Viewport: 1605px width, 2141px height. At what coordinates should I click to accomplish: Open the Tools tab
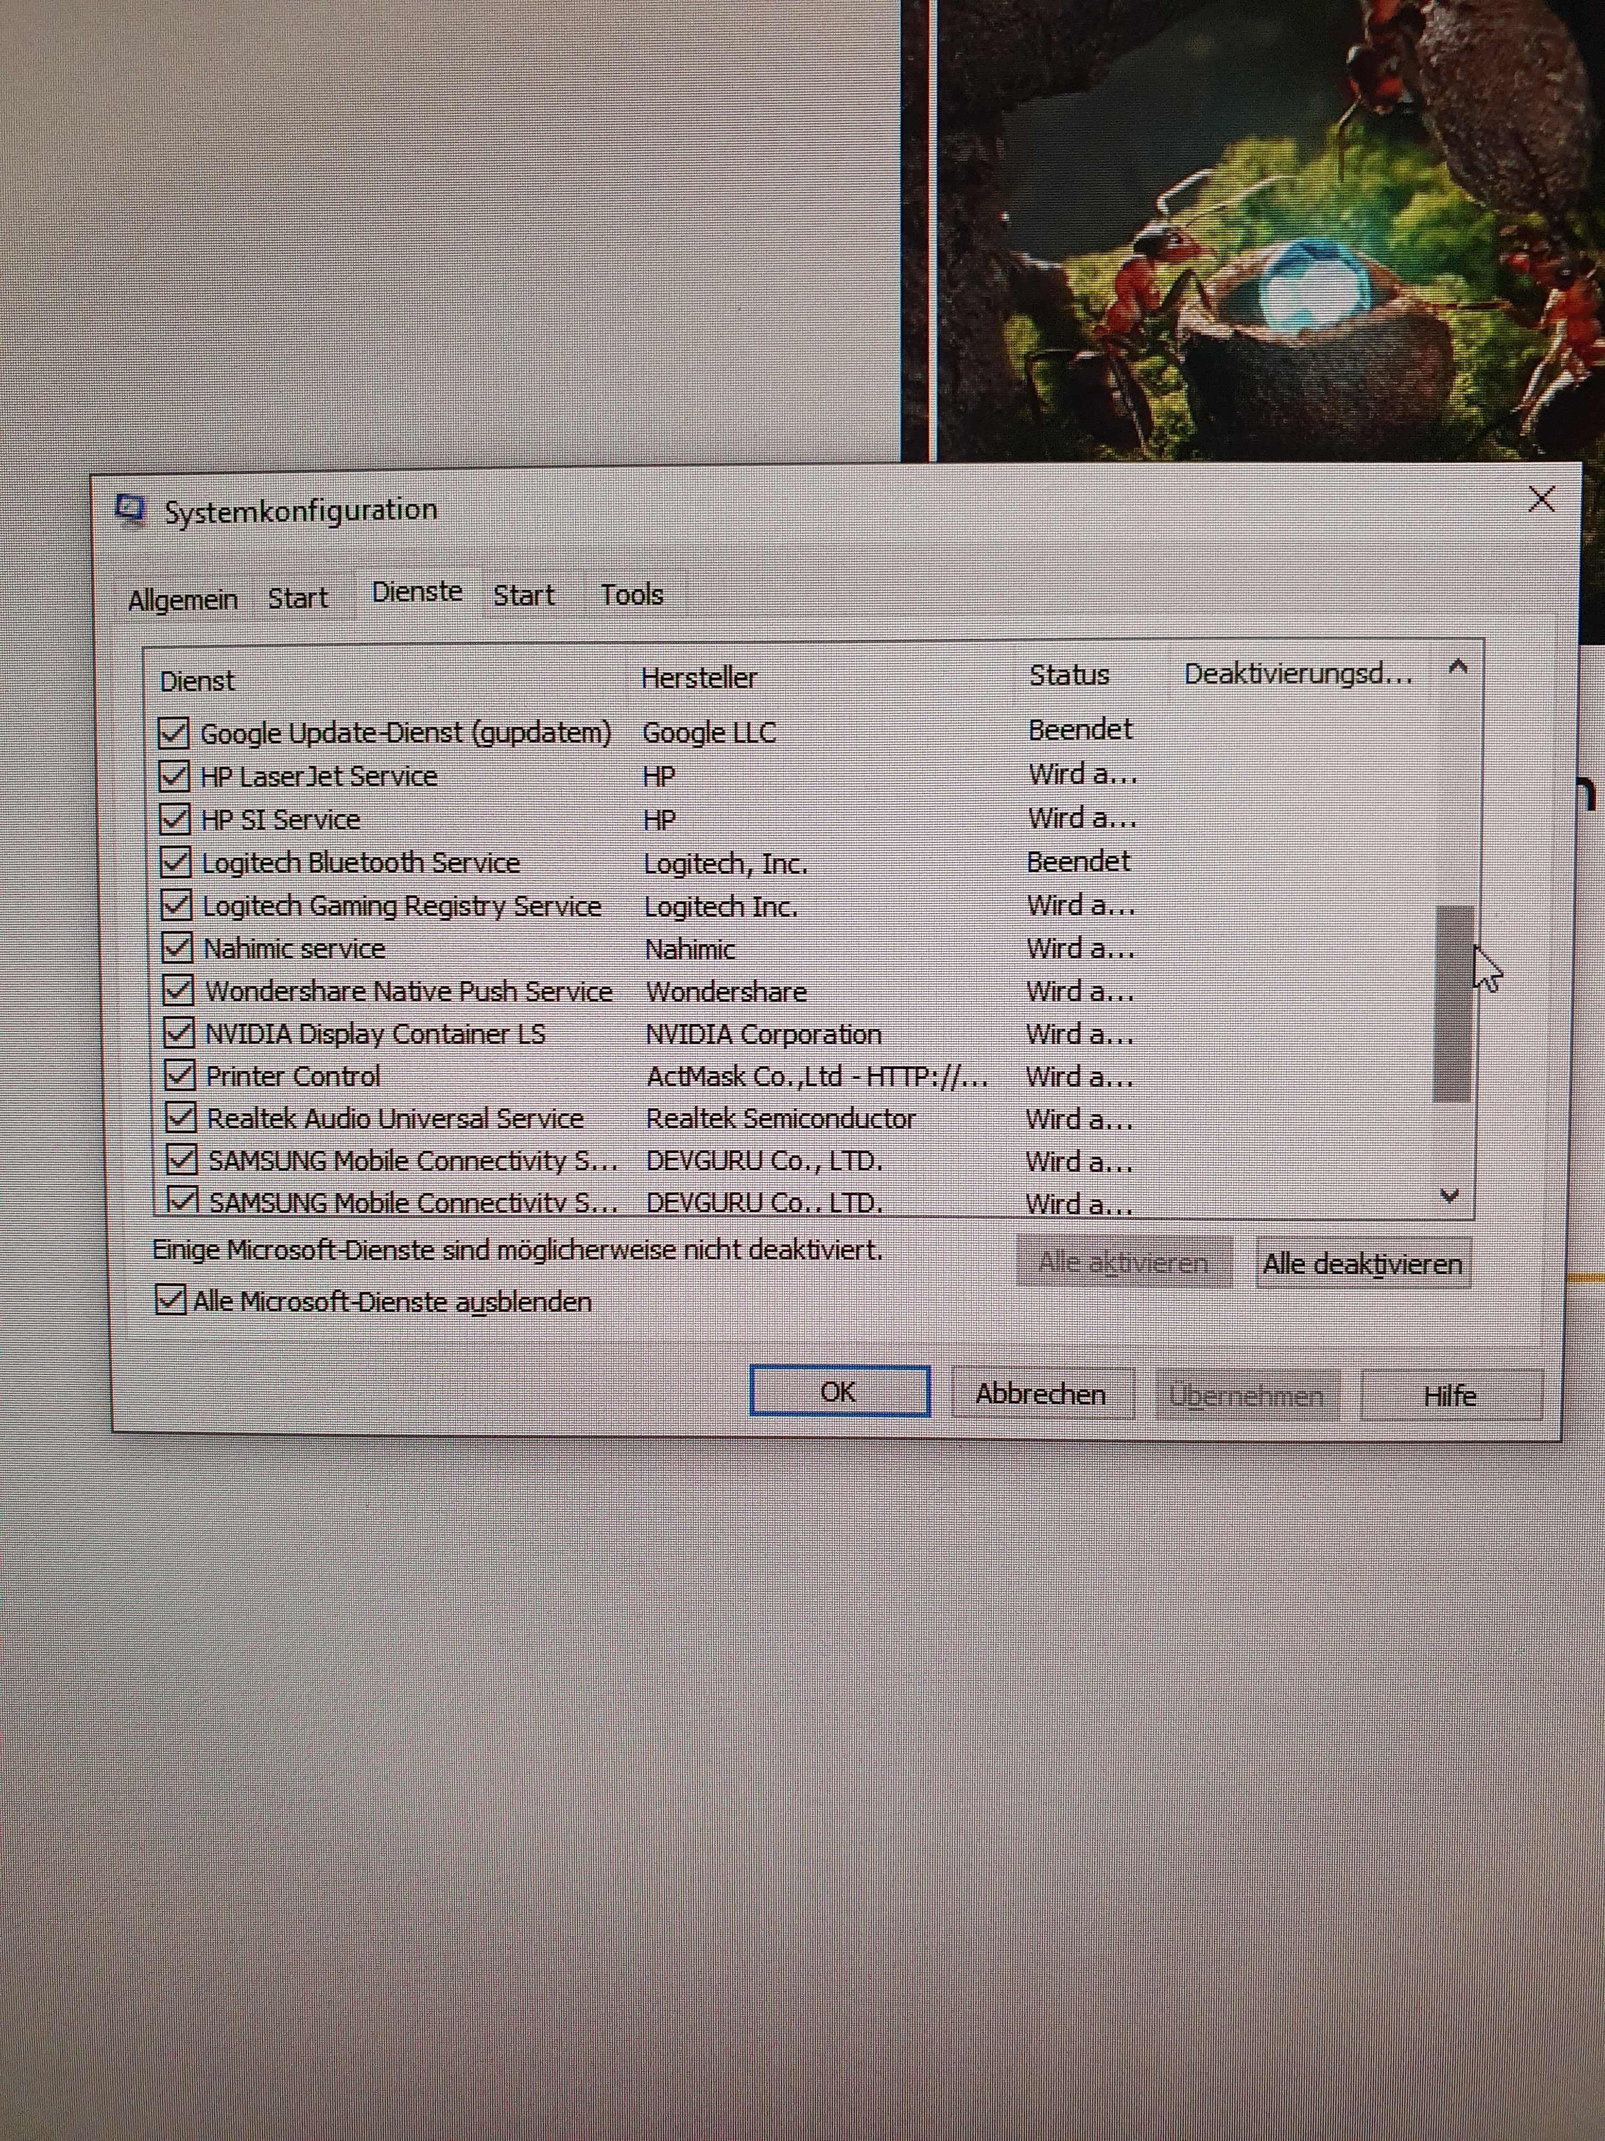tap(632, 594)
